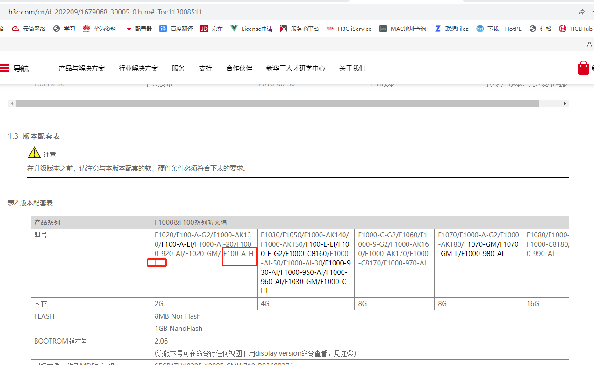Click the BOOTROM版本号 row label
This screenshot has height=365, width=594.
pyautogui.click(x=61, y=341)
